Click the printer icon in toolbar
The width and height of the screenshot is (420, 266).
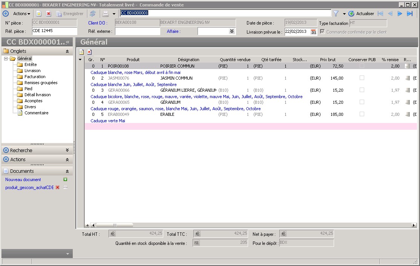[106, 14]
